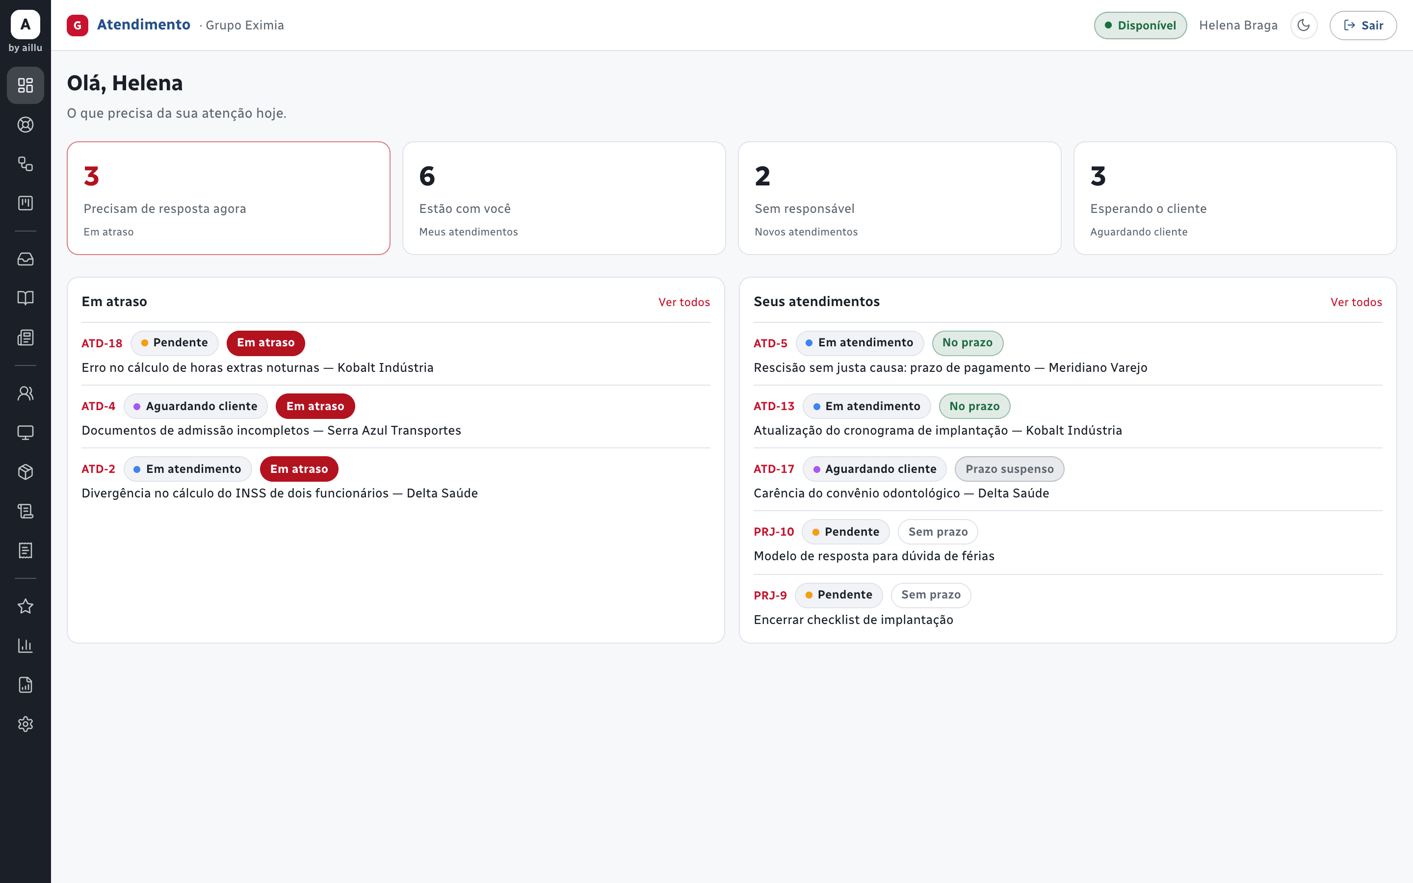1413x883 pixels.
Task: Click 'Documentos de admissão incompletos' text
Action: (195, 430)
